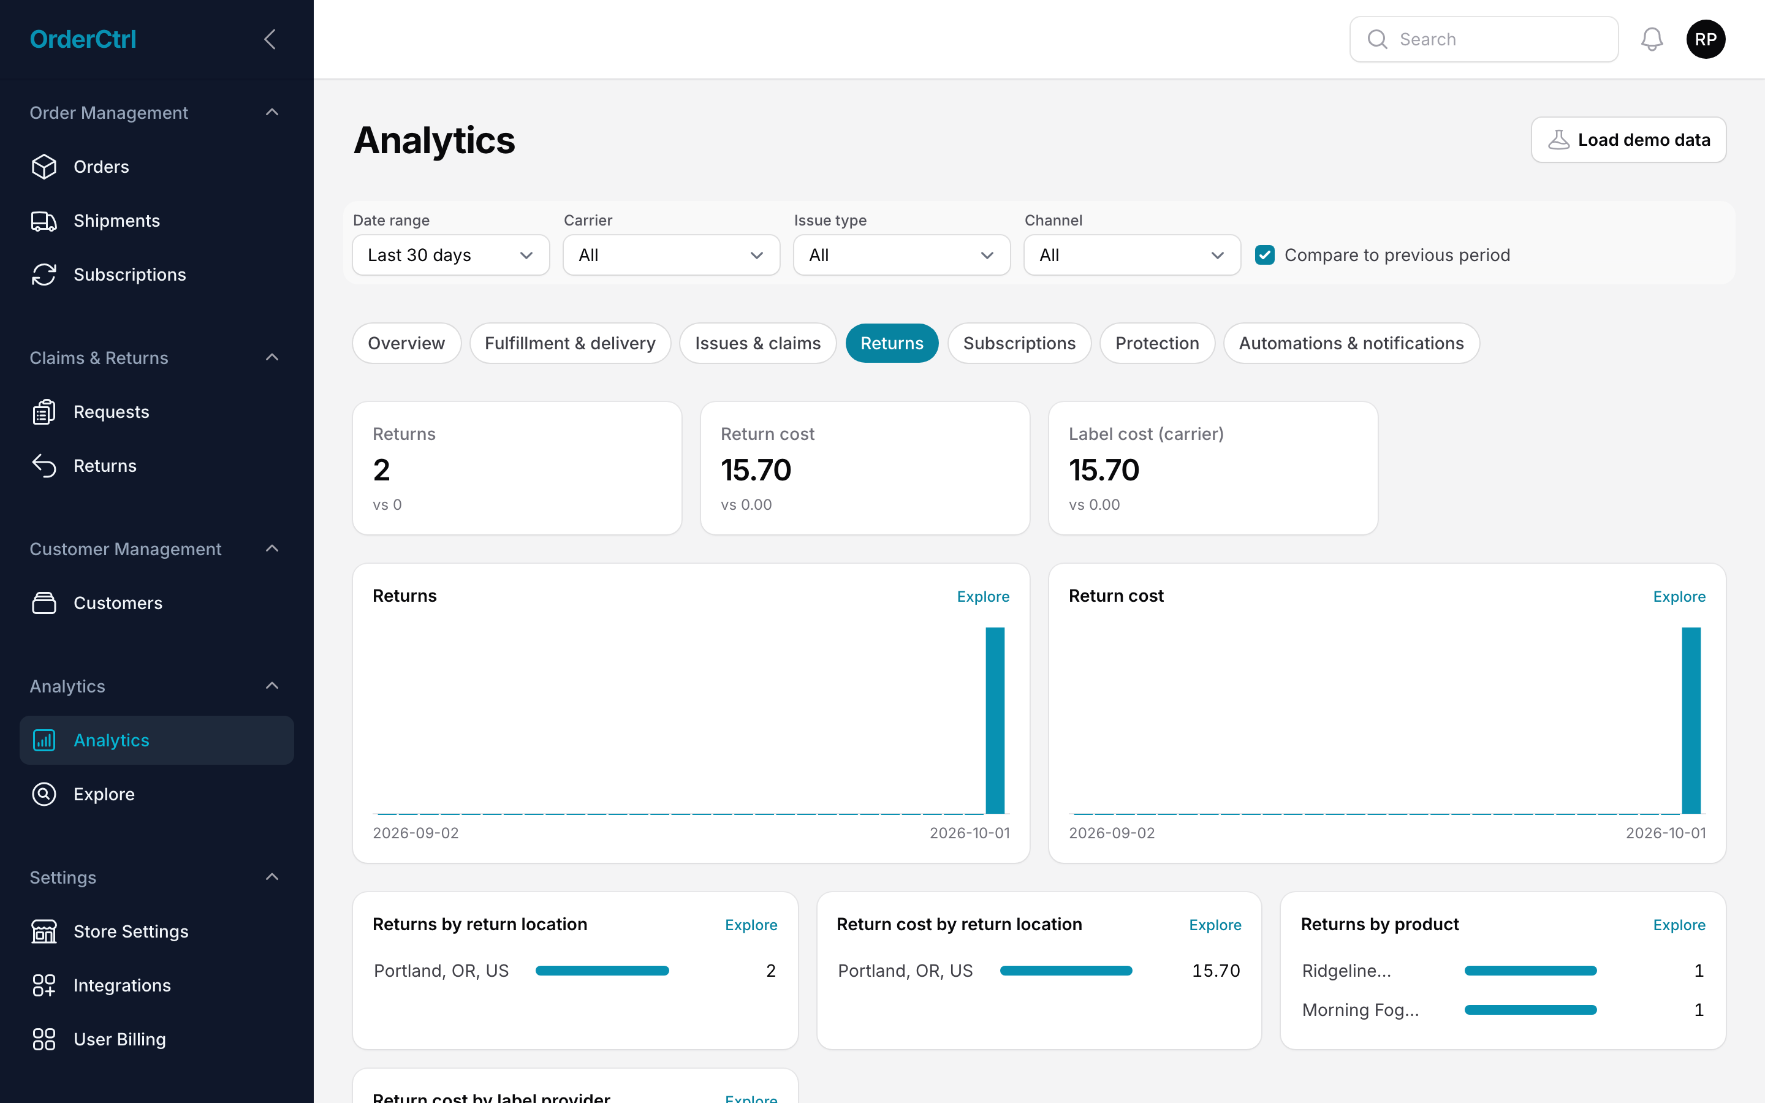The width and height of the screenshot is (1765, 1103).
Task: Click the Morning Fog product progress bar
Action: click(1530, 1010)
